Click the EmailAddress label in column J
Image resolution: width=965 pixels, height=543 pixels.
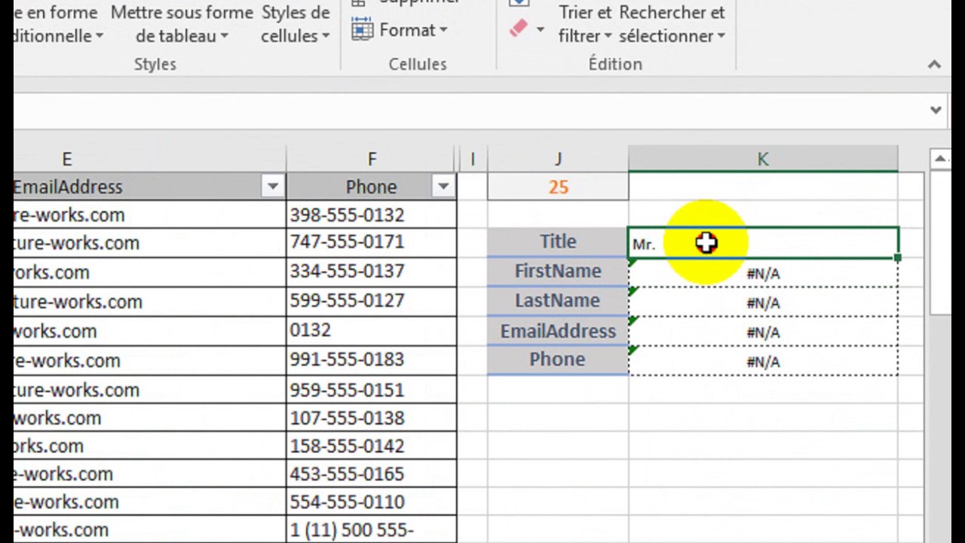558,331
